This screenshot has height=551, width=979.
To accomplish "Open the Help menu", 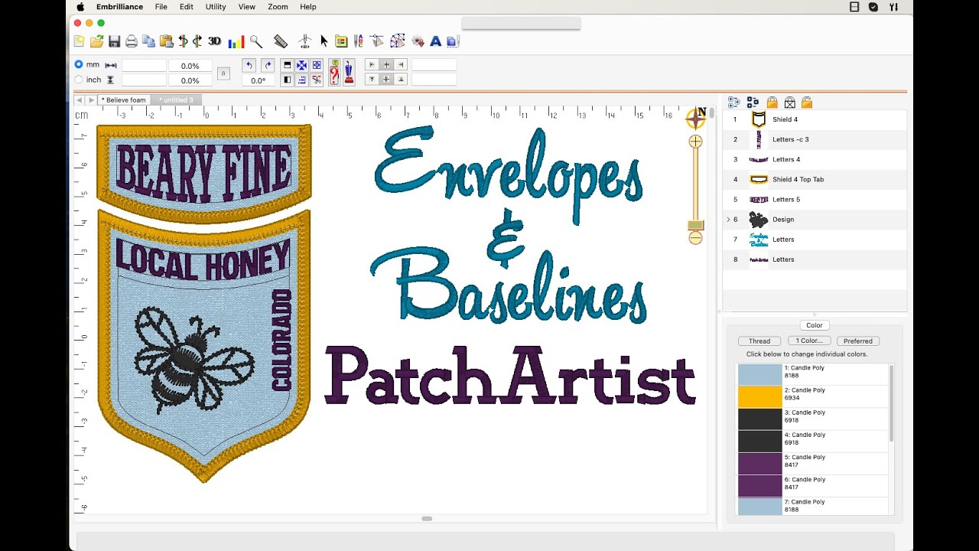I will (308, 7).
